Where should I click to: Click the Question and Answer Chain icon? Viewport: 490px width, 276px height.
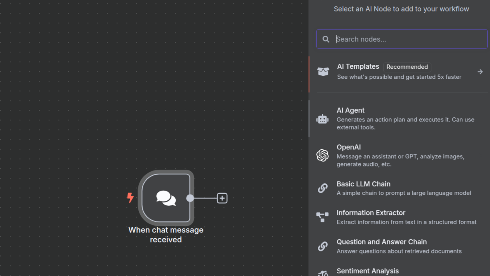pyautogui.click(x=322, y=246)
